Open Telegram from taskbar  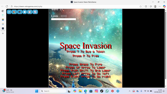pyautogui.click(x=118, y=91)
